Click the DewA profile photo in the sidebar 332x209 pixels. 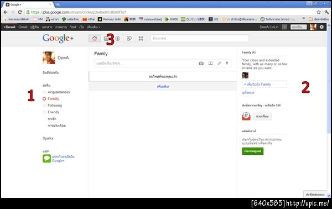point(49,58)
